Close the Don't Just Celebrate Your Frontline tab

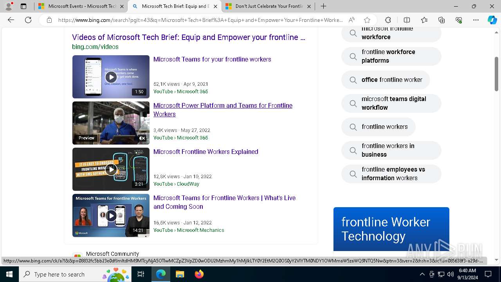(x=309, y=6)
